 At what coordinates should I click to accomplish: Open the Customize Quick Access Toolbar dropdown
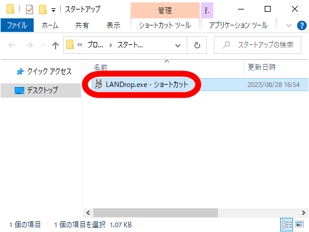53,10
